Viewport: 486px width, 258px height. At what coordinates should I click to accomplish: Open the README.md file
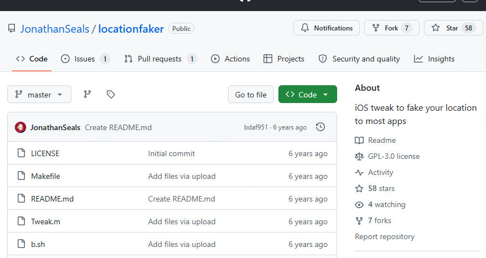pos(53,199)
